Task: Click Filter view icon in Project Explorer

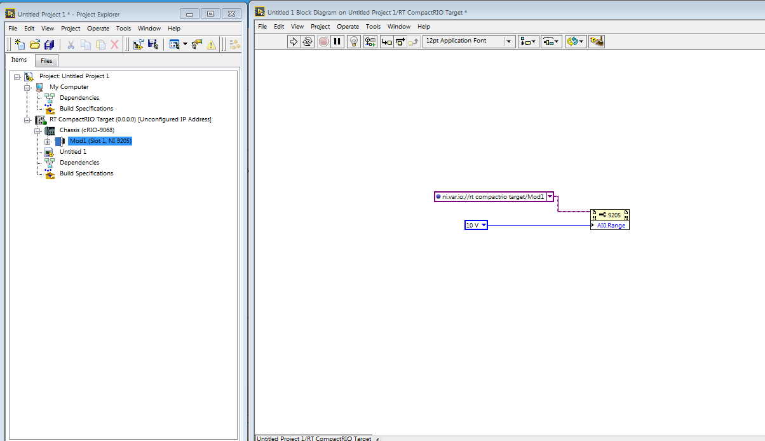Action: (x=174, y=44)
